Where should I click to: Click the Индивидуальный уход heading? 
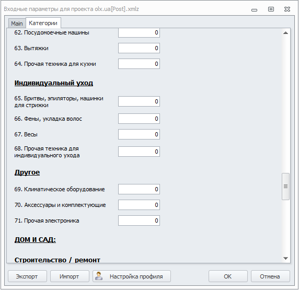pyautogui.click(x=54, y=83)
